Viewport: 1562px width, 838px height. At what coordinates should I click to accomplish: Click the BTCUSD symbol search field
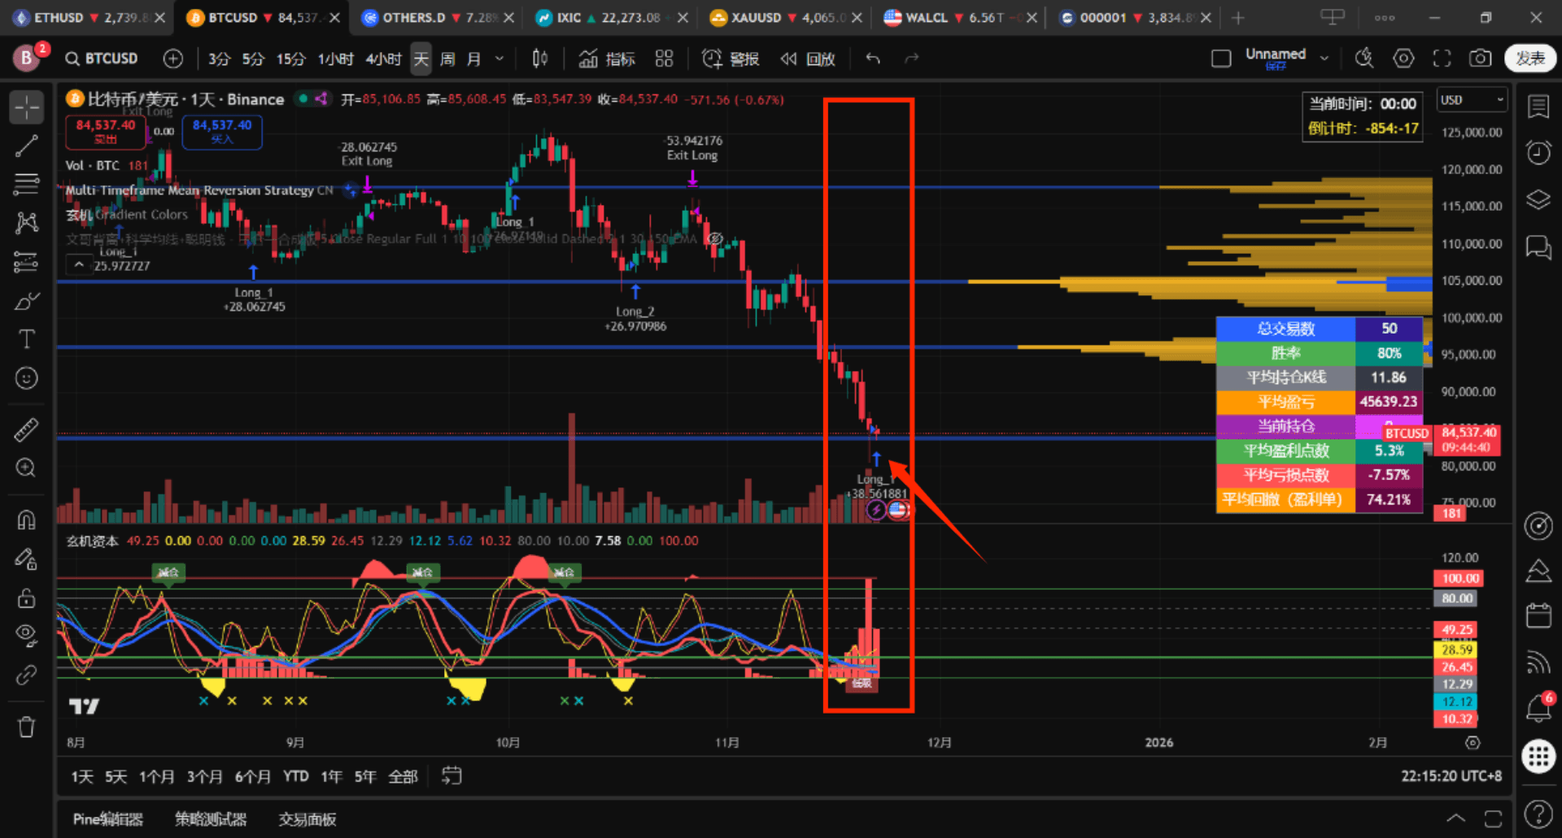103,59
